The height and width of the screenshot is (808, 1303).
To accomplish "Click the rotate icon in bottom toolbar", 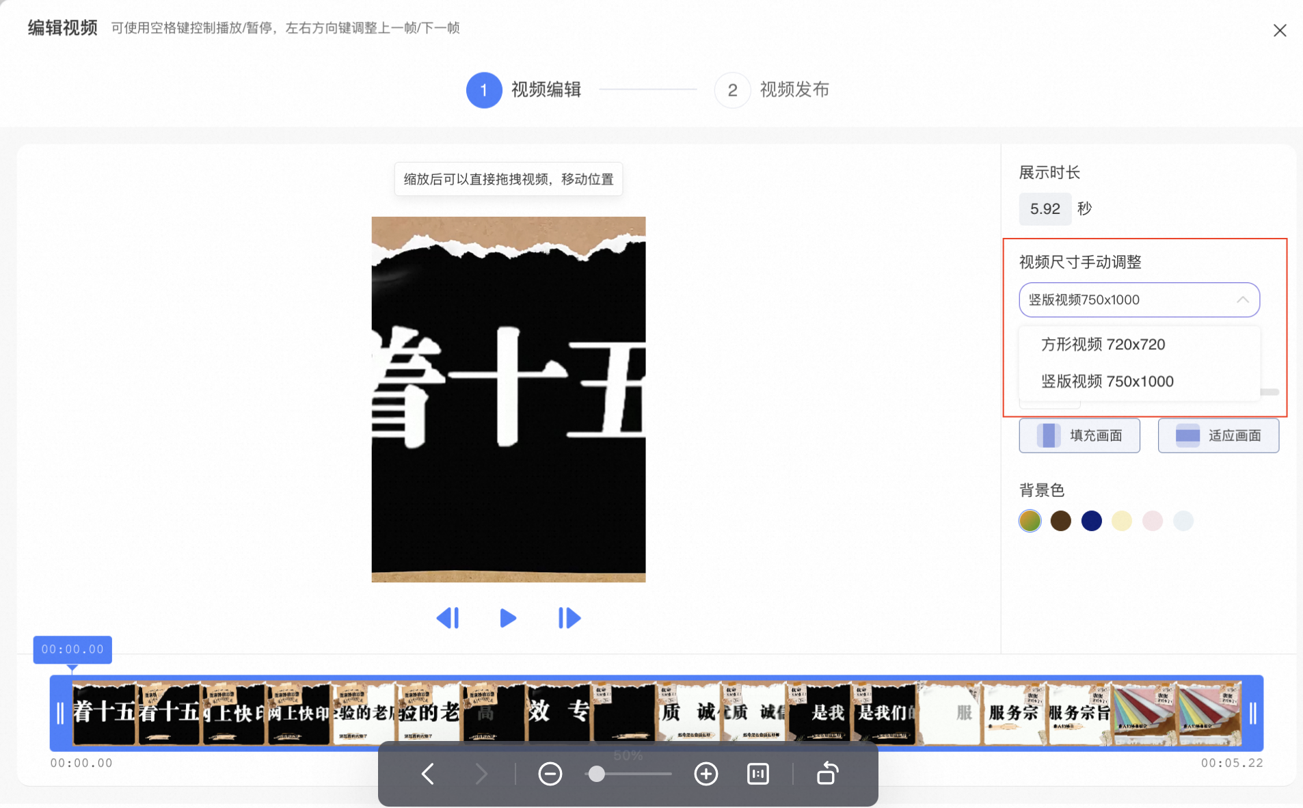I will [x=827, y=774].
